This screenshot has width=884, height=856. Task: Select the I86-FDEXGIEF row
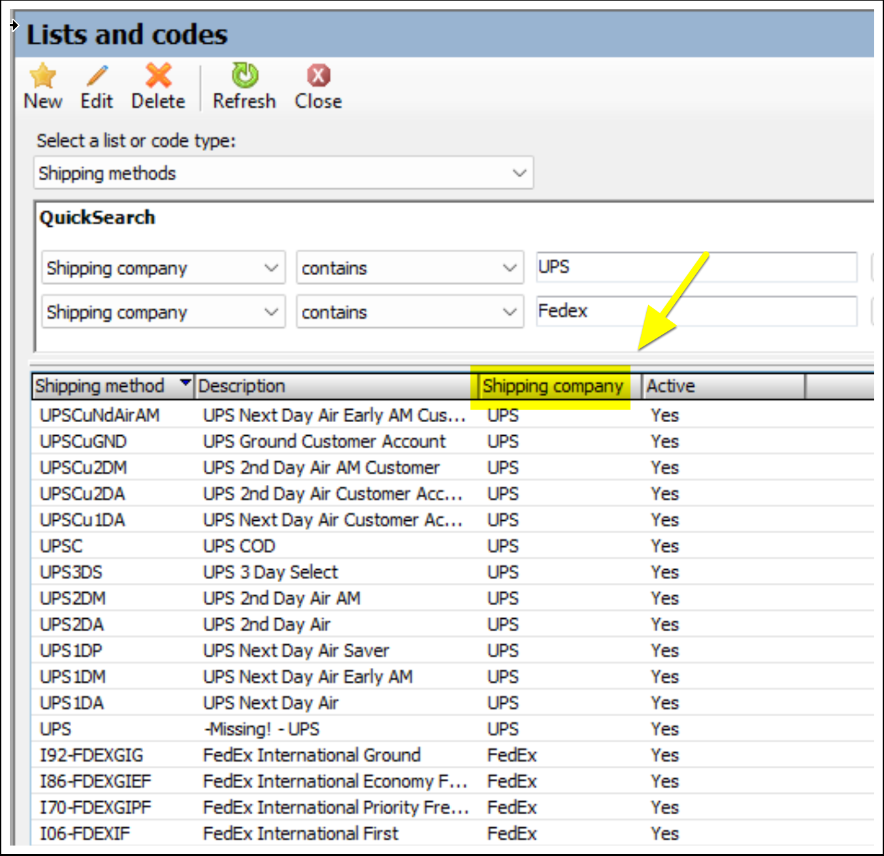click(452, 781)
